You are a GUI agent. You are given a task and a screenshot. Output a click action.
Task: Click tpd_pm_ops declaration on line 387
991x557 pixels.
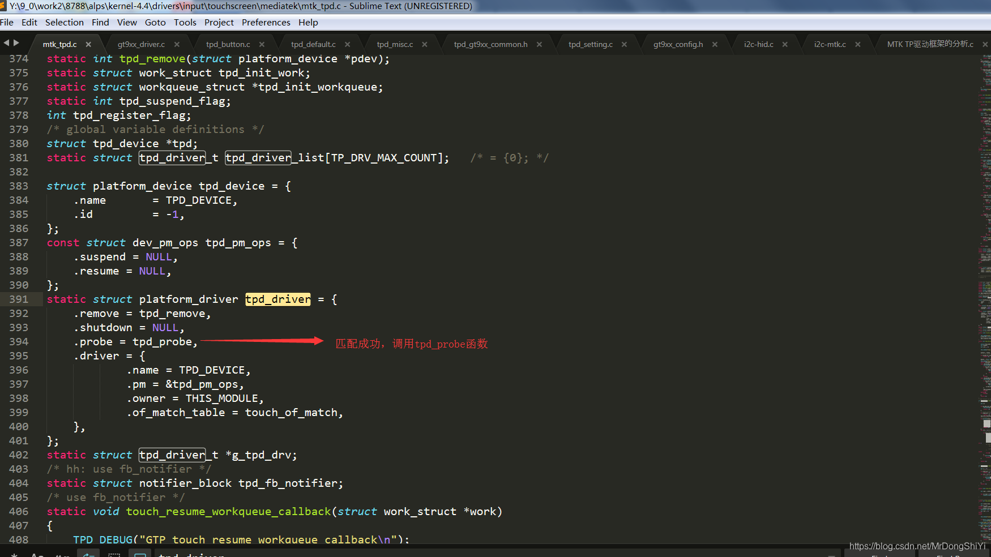point(238,243)
